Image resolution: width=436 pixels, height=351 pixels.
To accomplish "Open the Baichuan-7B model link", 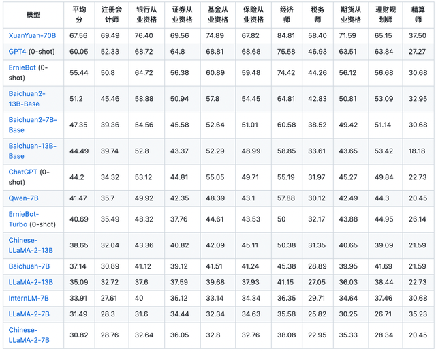I will pos(29,266).
